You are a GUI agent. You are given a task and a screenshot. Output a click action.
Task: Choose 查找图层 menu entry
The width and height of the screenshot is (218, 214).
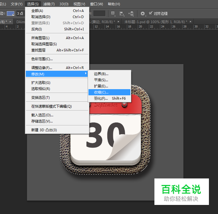(57, 50)
